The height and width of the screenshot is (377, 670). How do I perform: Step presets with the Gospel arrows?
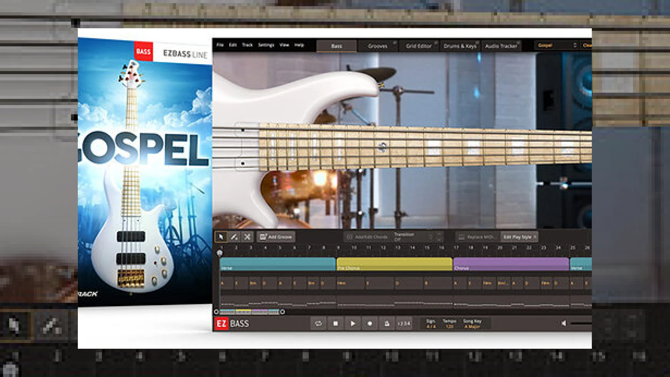575,45
